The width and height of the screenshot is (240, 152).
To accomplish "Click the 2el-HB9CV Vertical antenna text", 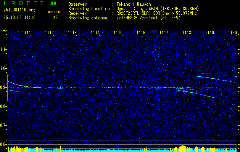I will (148, 18).
